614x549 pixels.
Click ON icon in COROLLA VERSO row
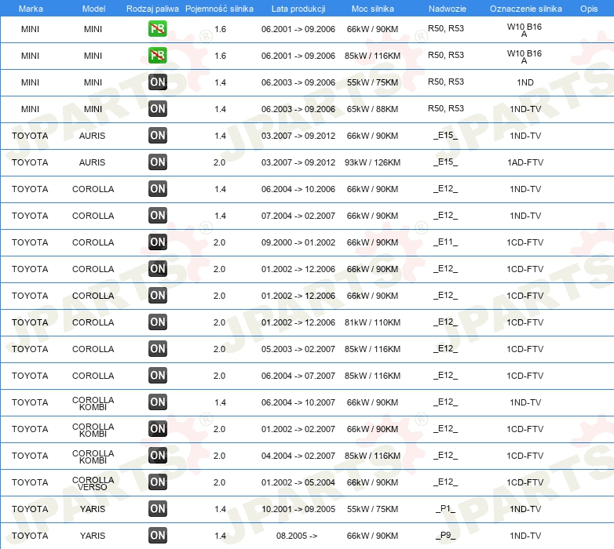tap(158, 482)
